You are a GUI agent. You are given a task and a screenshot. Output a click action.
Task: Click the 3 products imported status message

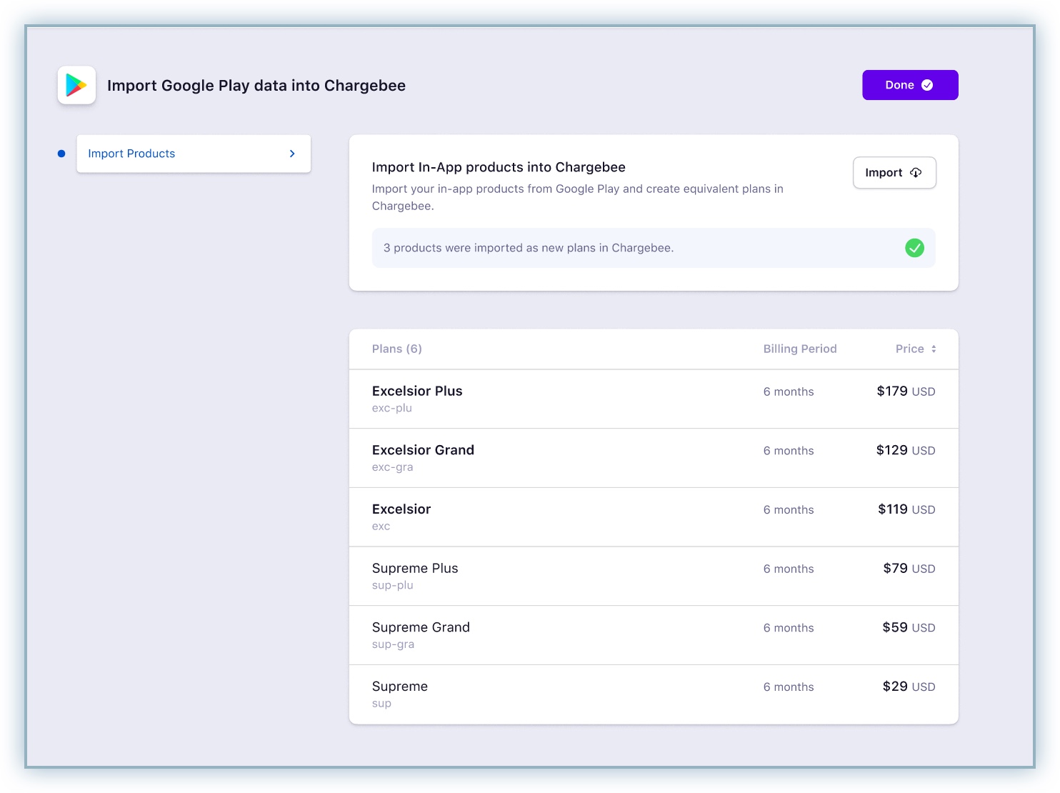click(529, 248)
